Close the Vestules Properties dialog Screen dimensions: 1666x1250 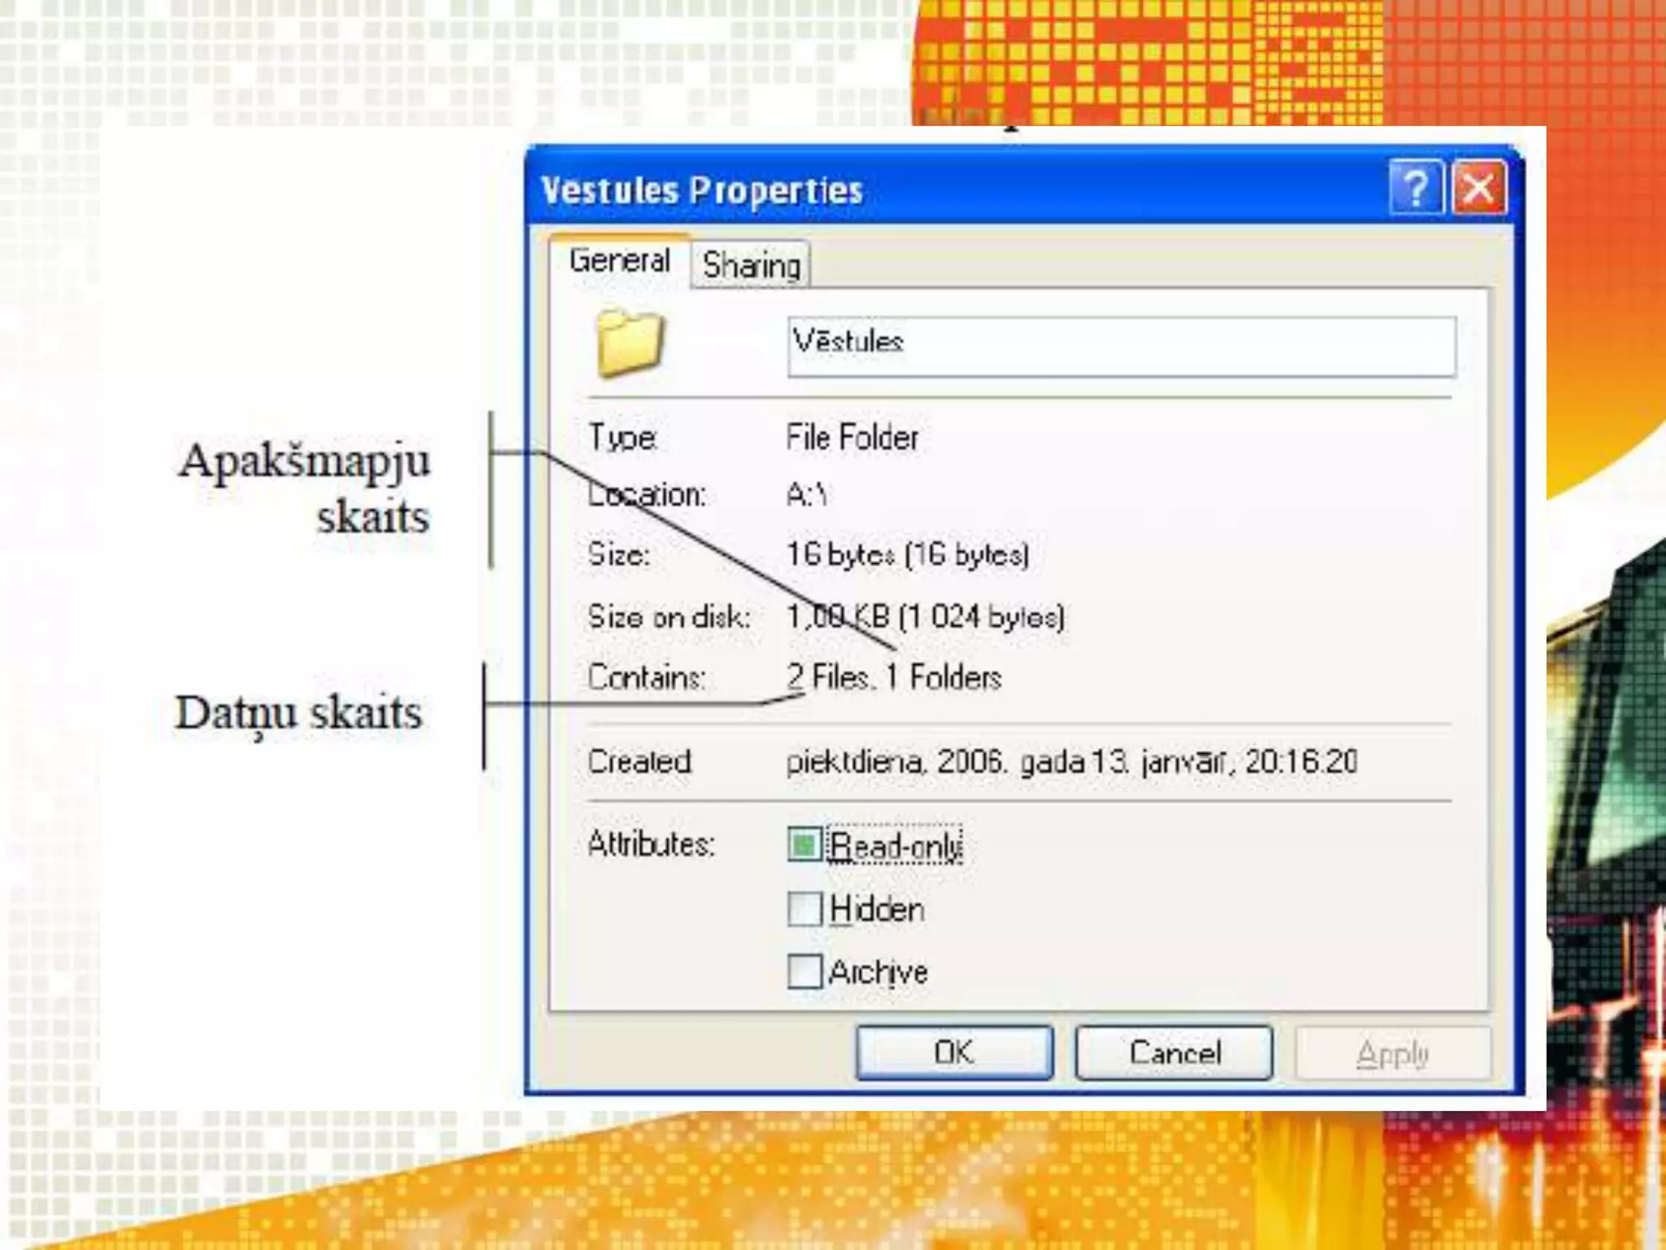pos(1478,188)
